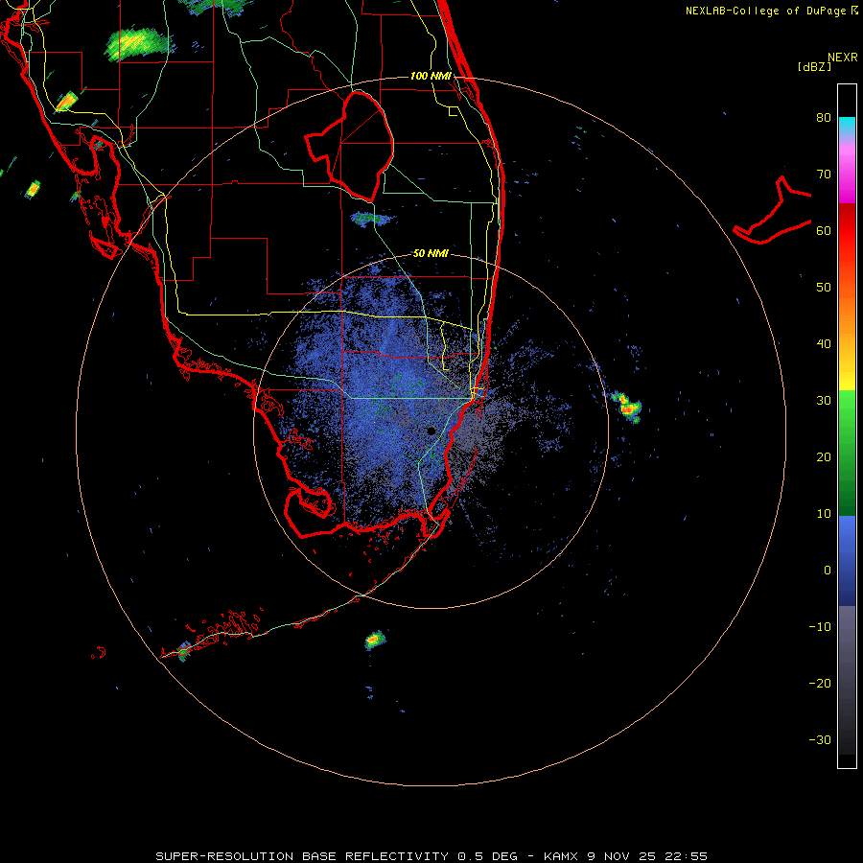Viewport: 863px width, 863px height.
Task: Click the 50 NMI range ring label
Action: (x=431, y=254)
